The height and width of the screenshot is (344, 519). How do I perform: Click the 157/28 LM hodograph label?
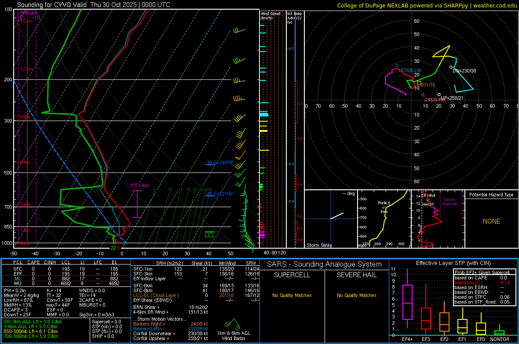(410, 70)
